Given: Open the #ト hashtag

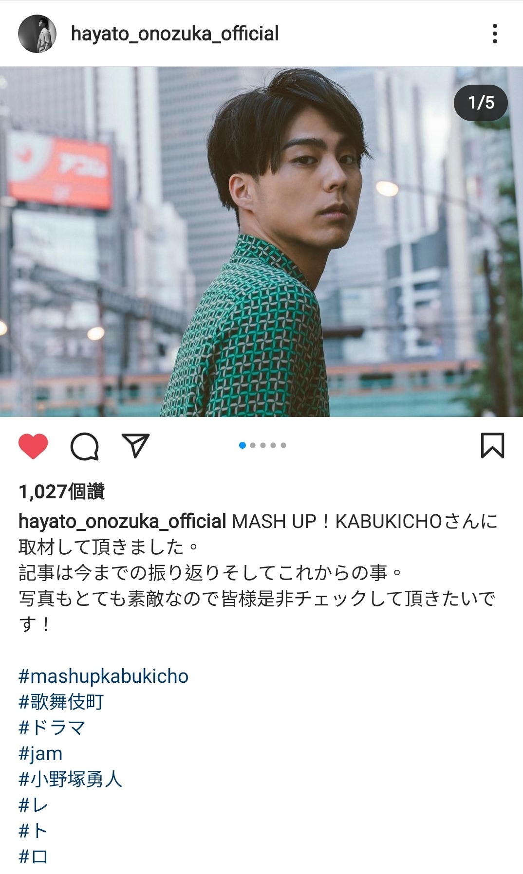Looking at the screenshot, I should click(33, 831).
